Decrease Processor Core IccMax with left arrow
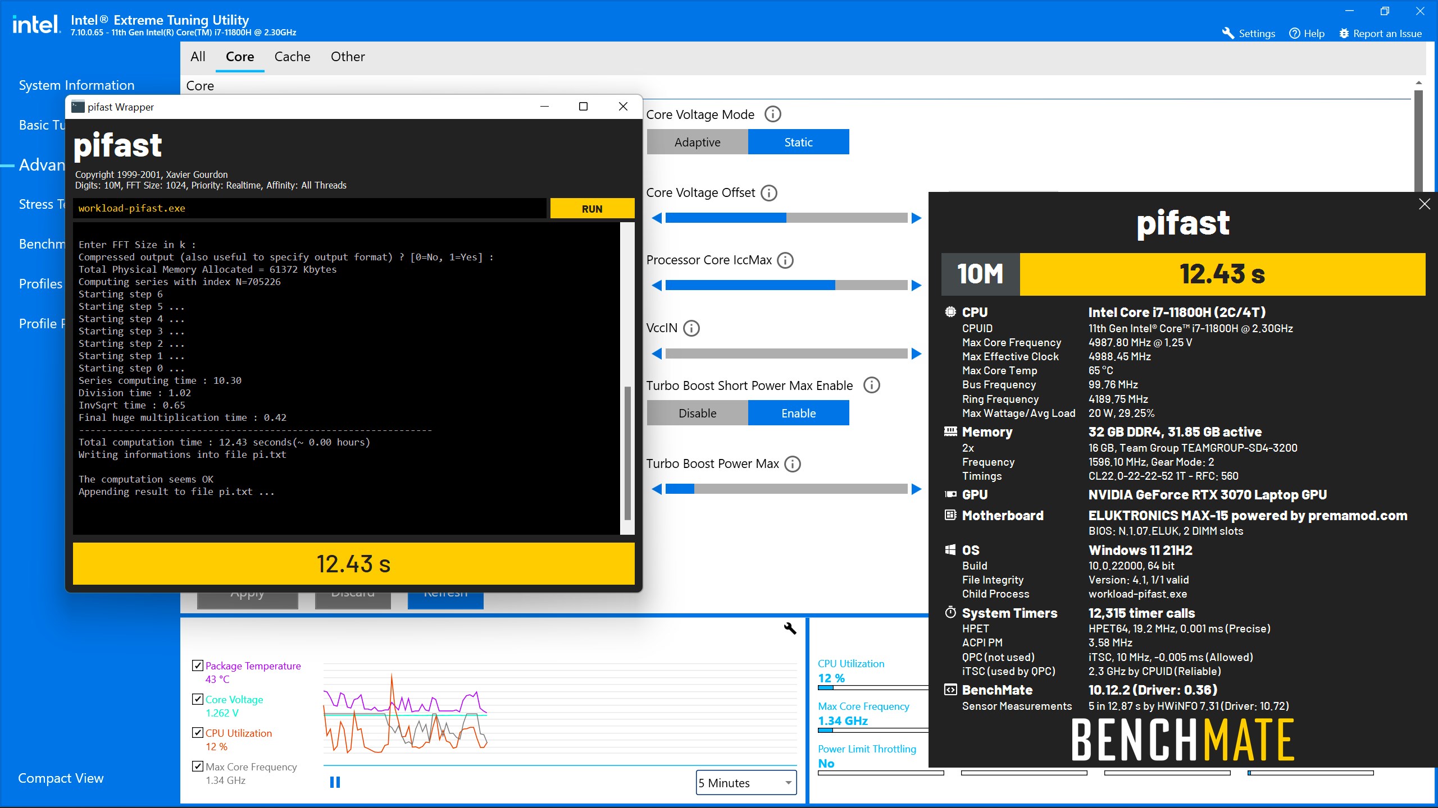 [x=657, y=286]
